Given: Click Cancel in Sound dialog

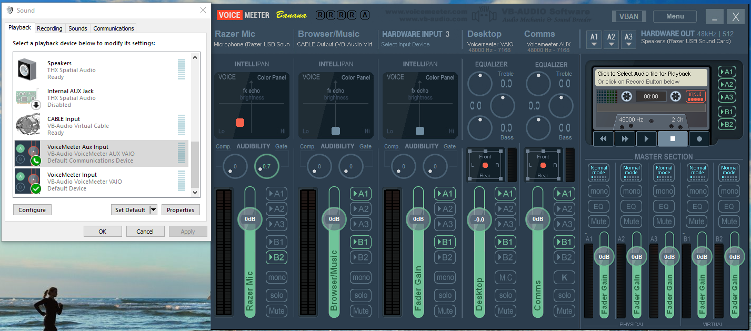Looking at the screenshot, I should [x=145, y=232].
